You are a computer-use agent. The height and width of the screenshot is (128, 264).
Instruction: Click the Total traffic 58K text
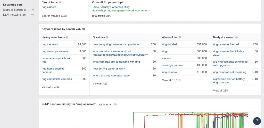(x=101, y=16)
